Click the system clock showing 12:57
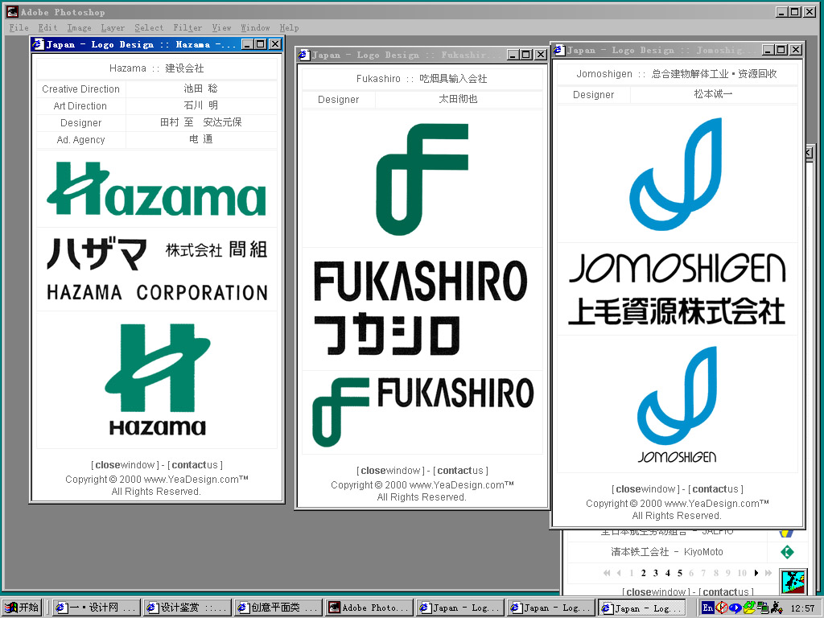Viewport: 824px width, 618px height. [802, 608]
